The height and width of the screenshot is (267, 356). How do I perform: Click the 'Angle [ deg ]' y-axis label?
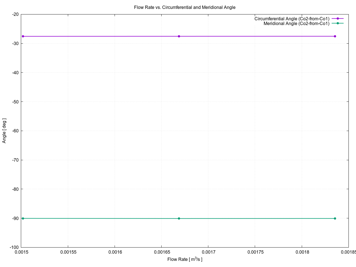pos(4,131)
